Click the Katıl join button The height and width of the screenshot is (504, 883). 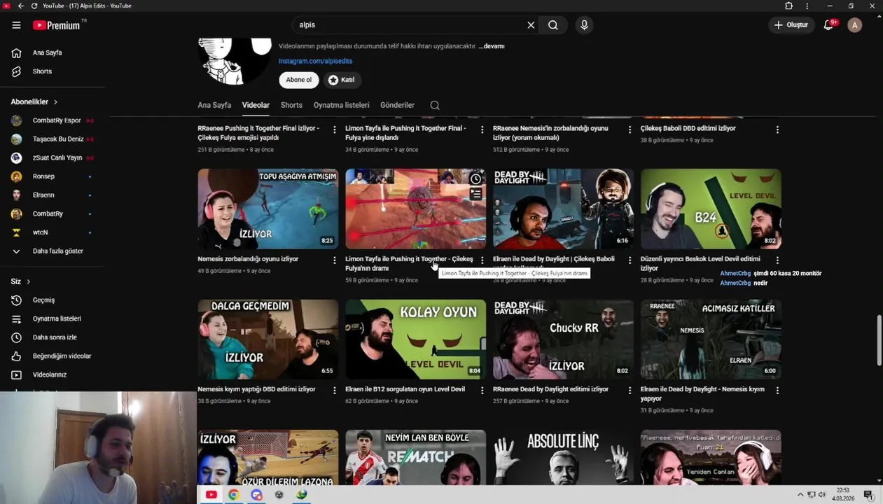point(342,80)
